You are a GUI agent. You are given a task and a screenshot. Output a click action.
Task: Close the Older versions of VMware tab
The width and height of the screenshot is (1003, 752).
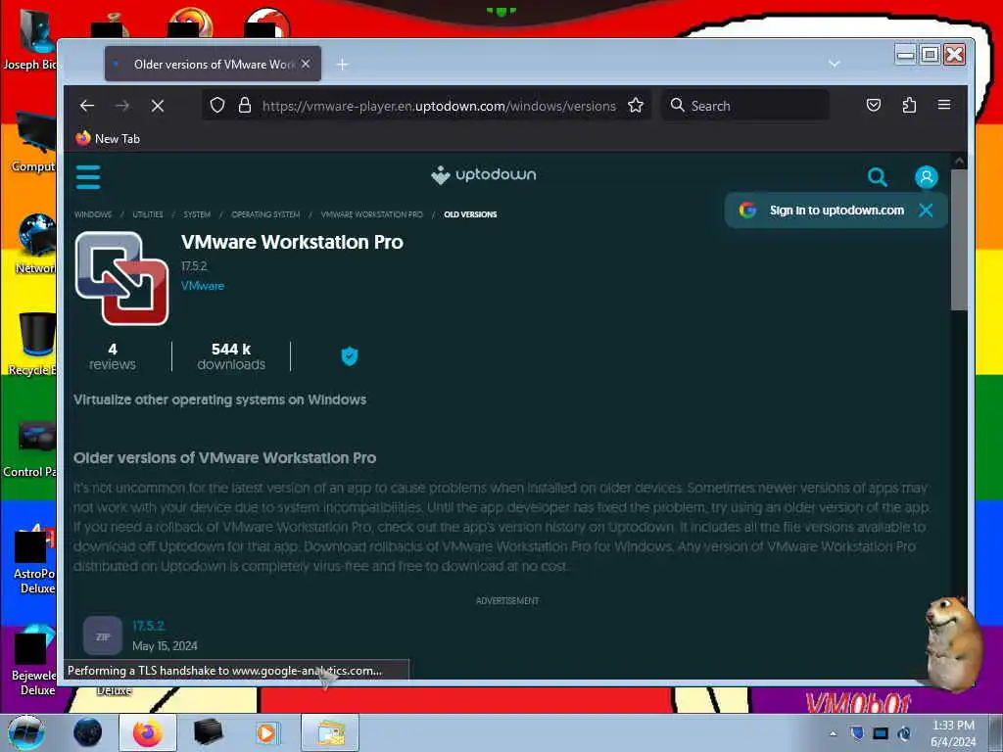click(x=306, y=64)
